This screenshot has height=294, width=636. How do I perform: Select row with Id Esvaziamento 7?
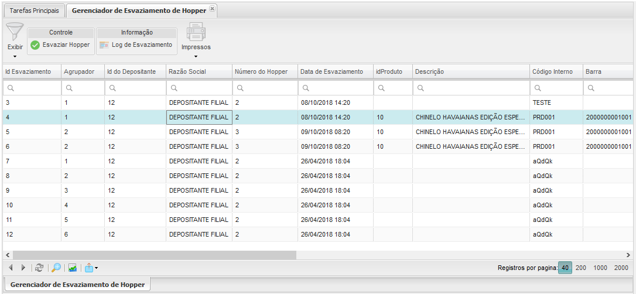pos(317,161)
